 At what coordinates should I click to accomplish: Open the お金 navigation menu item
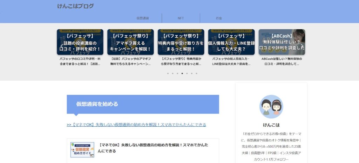pyautogui.click(x=219, y=18)
